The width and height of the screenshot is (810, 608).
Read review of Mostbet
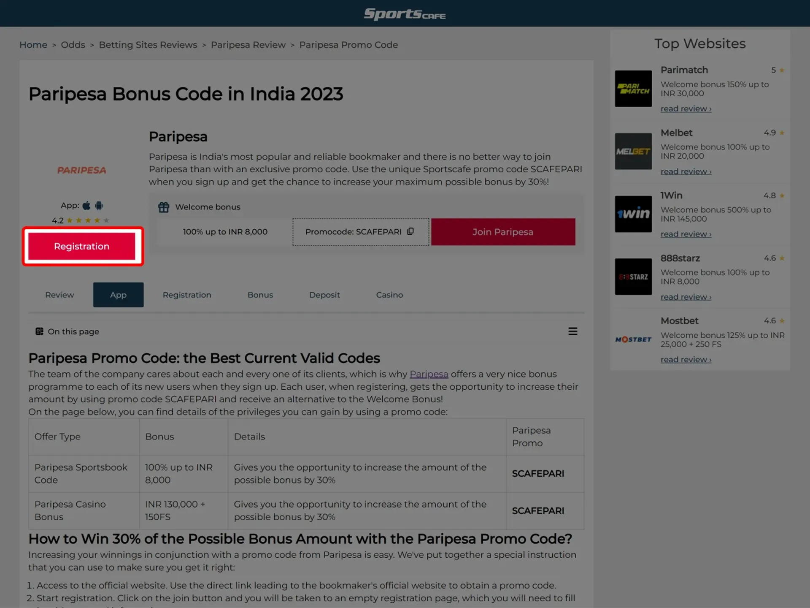click(x=686, y=359)
